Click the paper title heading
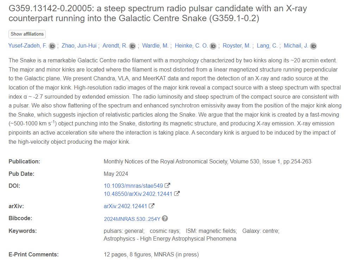This screenshot has height=267, width=350. click(158, 13)
